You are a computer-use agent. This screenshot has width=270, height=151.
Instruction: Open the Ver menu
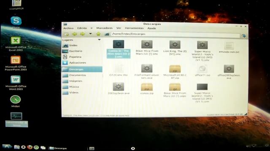point(119,28)
